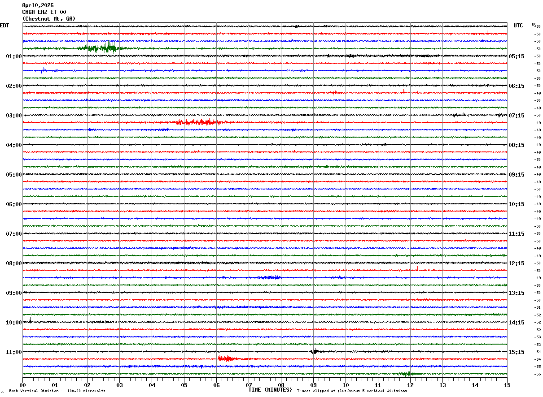Click the red spike near minute 12 at 12:15 UTC
Screen dimensions: 543x397
tap(417, 268)
